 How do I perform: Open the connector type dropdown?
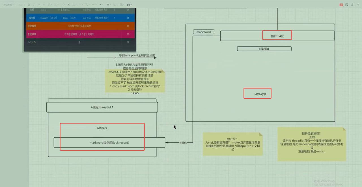click(x=88, y=5)
